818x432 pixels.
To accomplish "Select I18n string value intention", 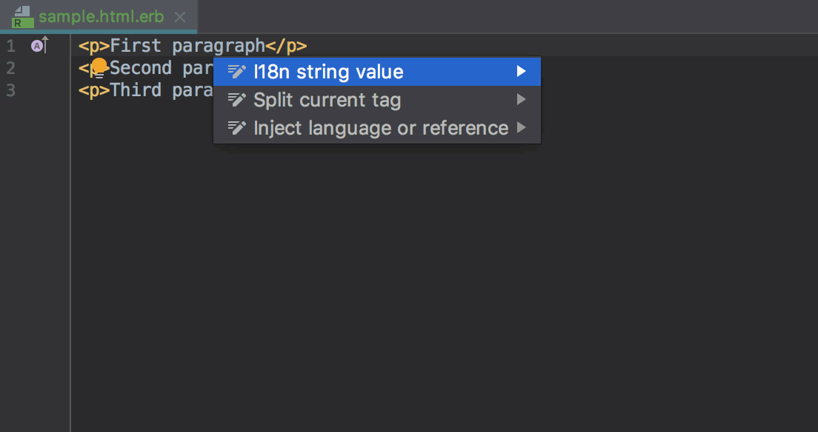I will tap(377, 72).
